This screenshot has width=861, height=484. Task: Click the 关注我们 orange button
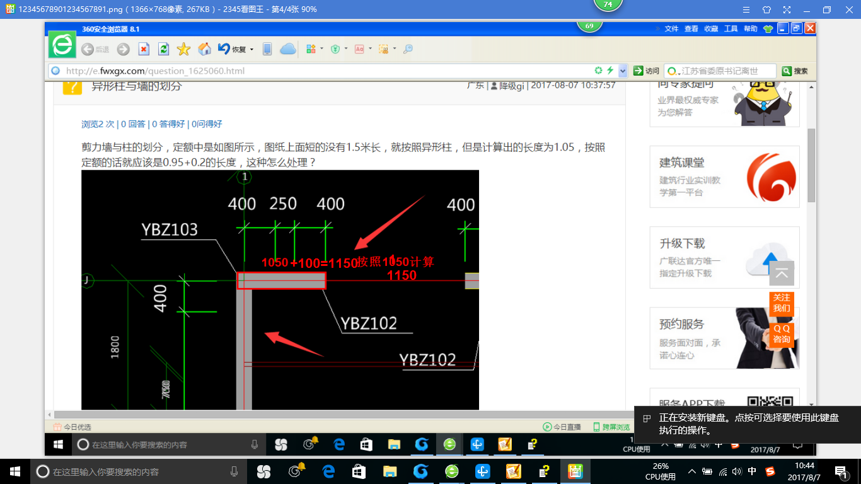[x=782, y=303]
